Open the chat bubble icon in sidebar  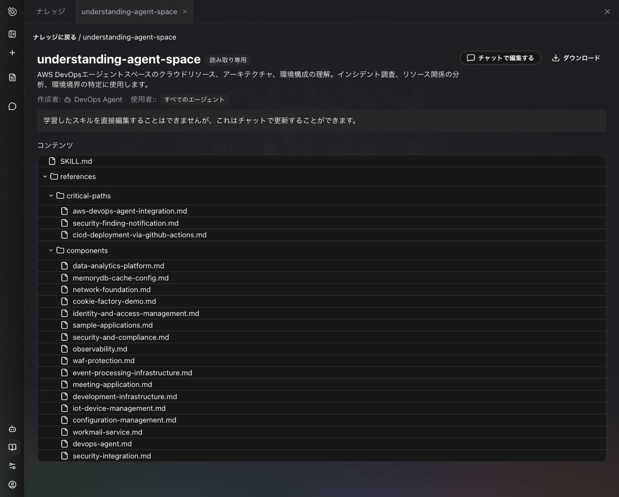(12, 106)
